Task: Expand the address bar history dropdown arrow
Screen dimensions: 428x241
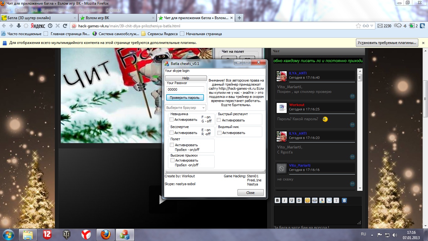Action: tap(372, 26)
